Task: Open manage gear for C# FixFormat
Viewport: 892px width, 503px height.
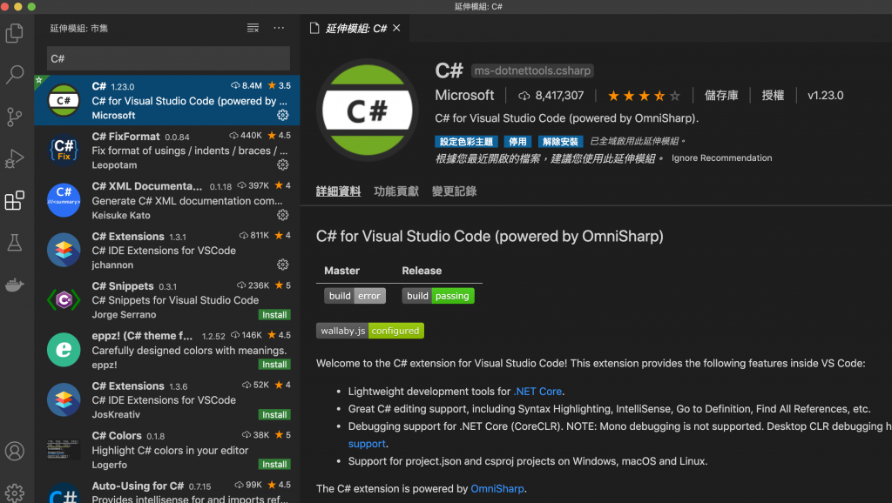Action: pos(283,164)
